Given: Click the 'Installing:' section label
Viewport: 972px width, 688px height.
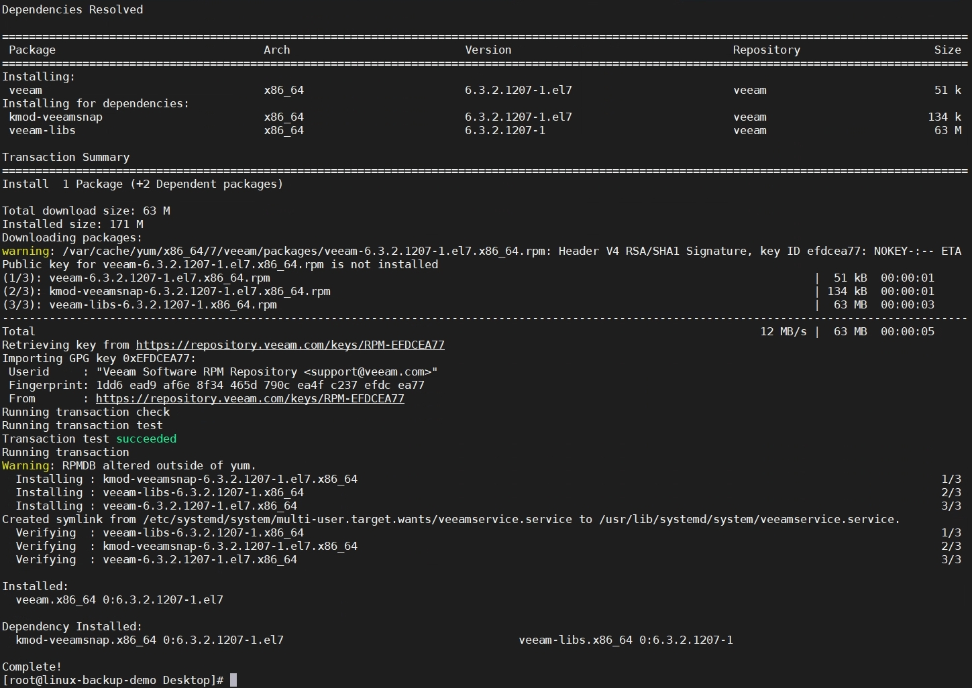Looking at the screenshot, I should (x=39, y=76).
